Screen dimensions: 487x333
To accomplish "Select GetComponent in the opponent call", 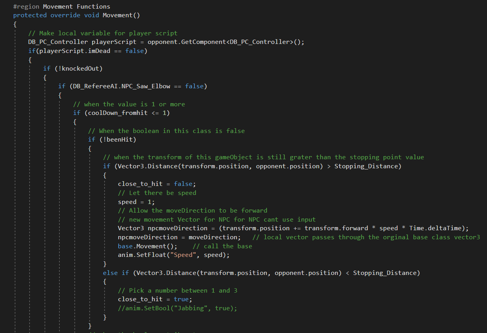I will (203, 42).
